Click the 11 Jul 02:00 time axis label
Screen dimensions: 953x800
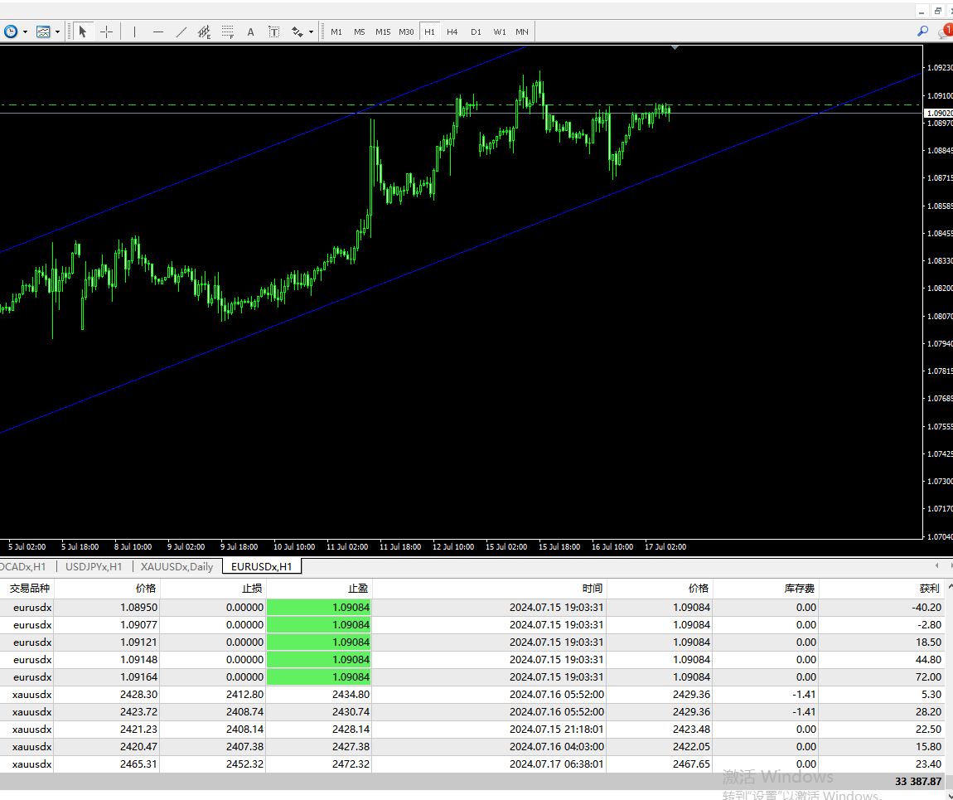pos(347,546)
